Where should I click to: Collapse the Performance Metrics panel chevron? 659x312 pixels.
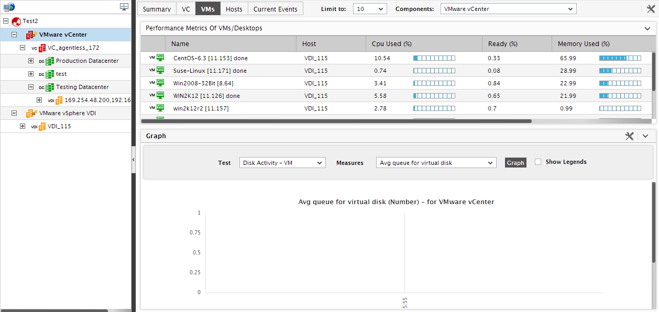[x=647, y=28]
